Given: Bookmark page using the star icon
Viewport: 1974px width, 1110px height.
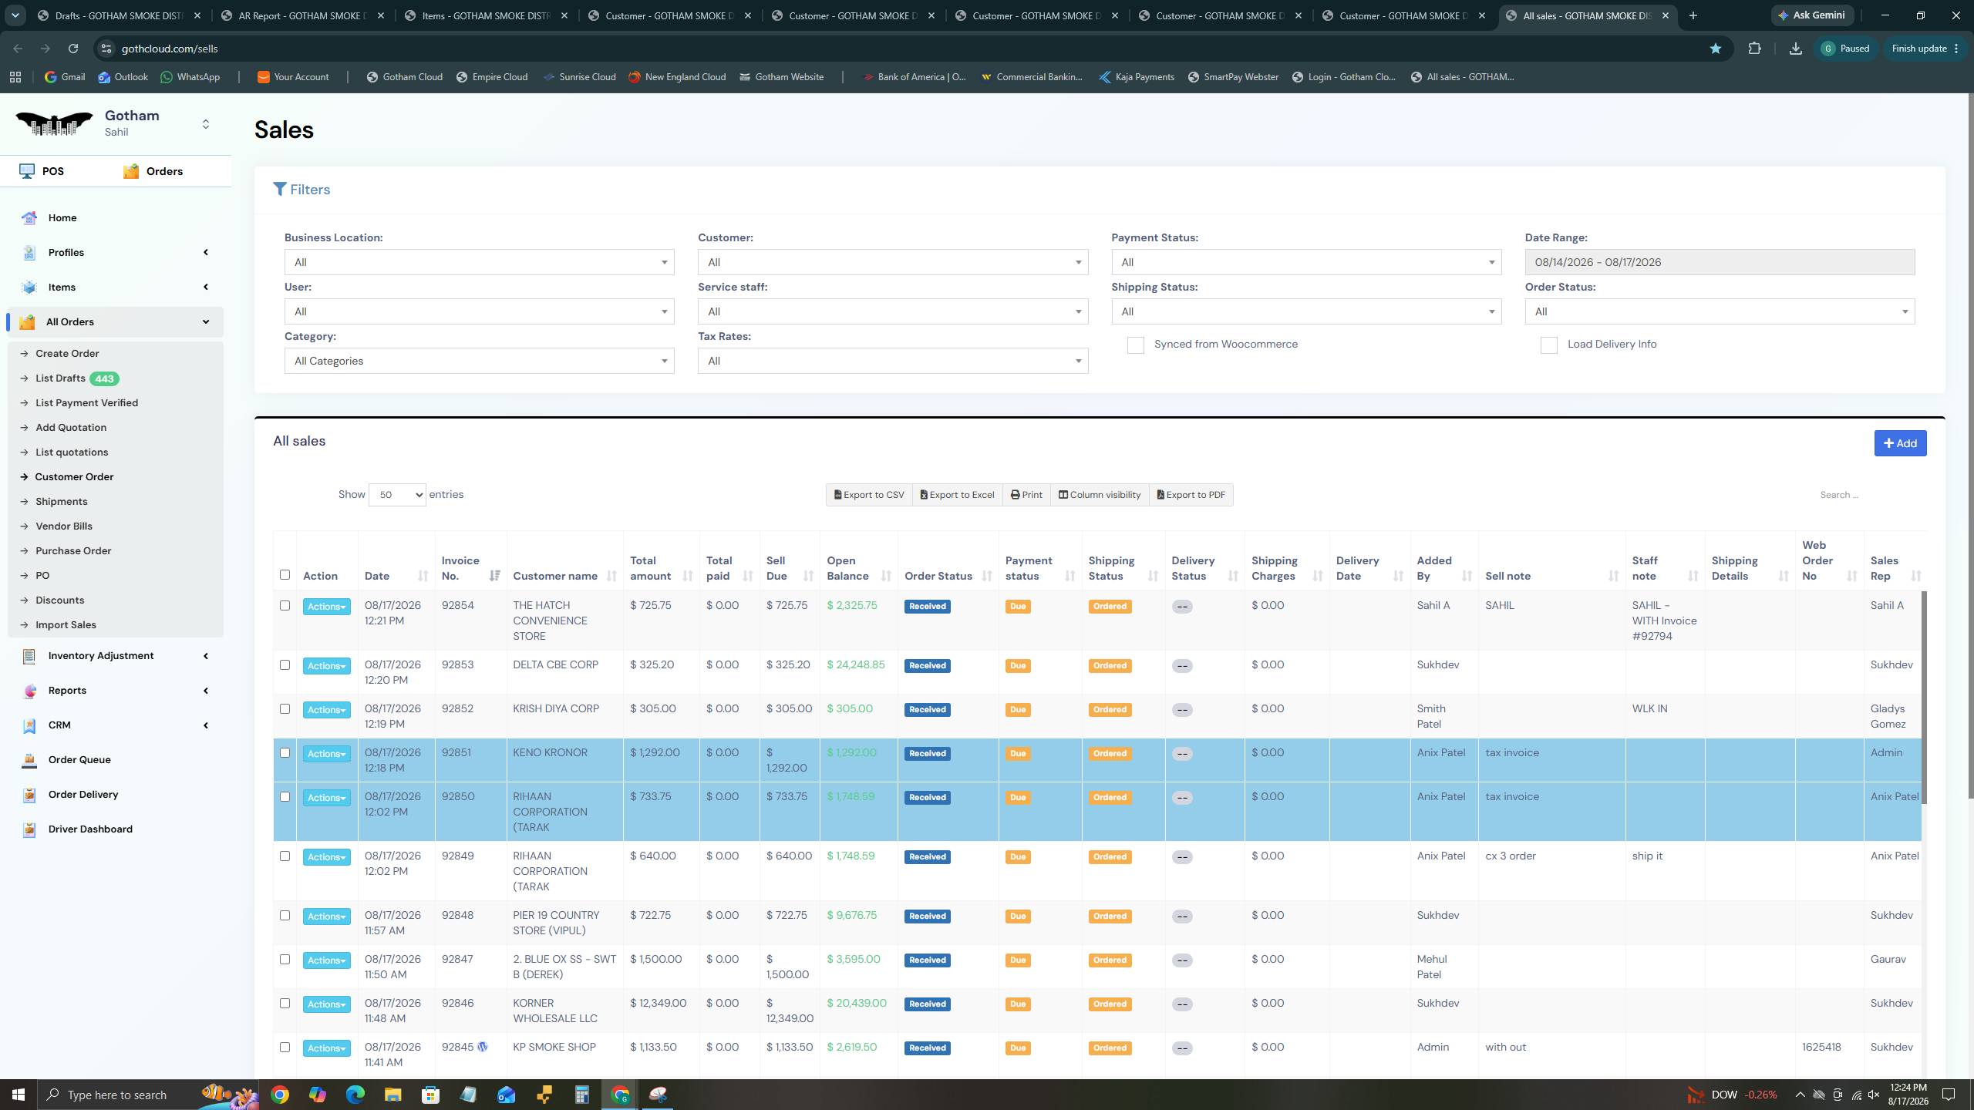Looking at the screenshot, I should pos(1716,49).
